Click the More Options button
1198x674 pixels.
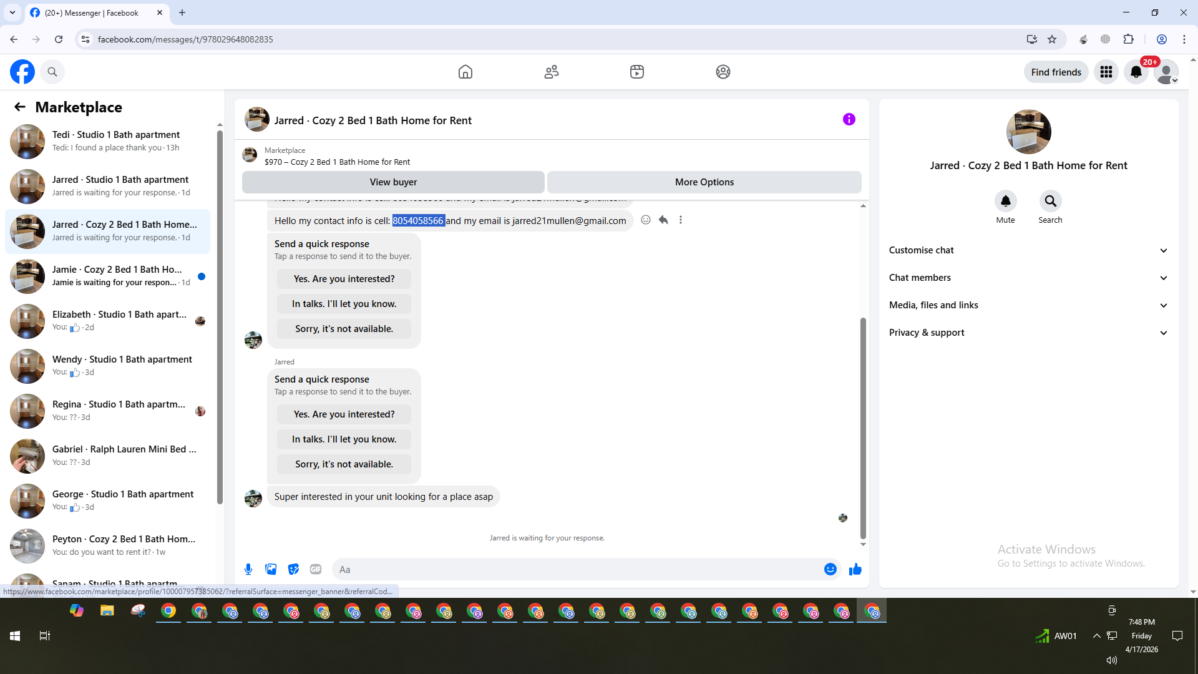(704, 182)
